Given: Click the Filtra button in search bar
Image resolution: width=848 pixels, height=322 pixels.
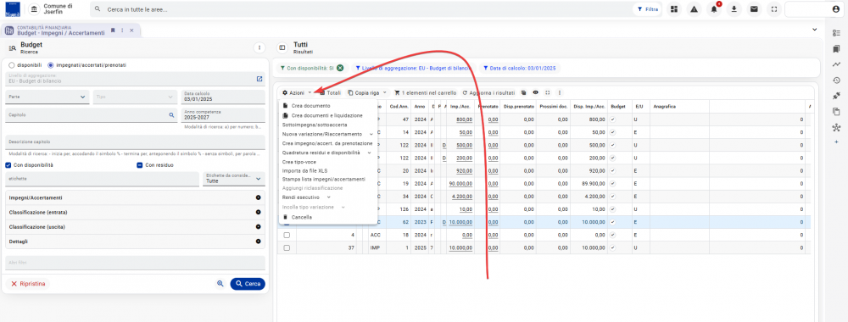Looking at the screenshot, I should 647,9.
